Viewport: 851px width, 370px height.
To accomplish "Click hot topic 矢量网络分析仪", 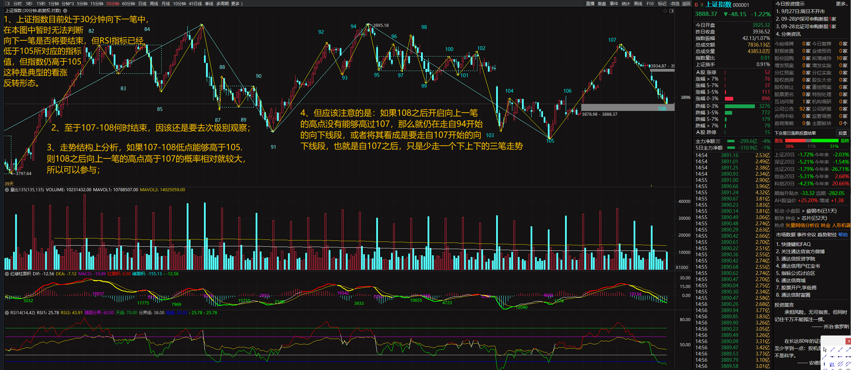I will 802,225.
